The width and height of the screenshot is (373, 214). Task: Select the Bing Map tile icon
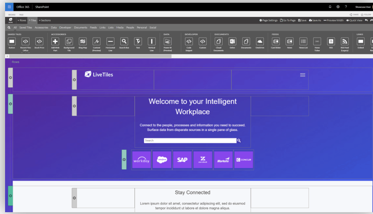83,42
